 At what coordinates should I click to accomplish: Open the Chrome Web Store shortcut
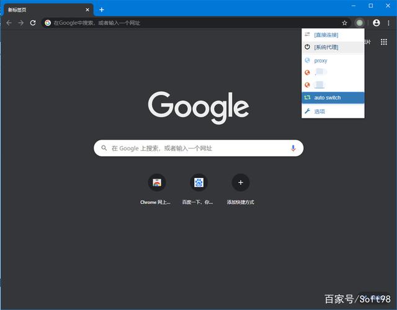pyautogui.click(x=157, y=182)
